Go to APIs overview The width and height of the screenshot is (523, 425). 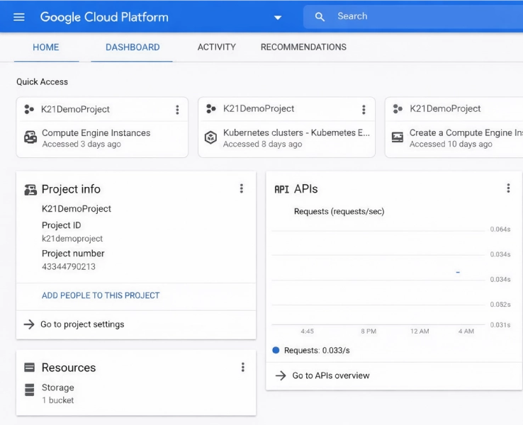331,375
